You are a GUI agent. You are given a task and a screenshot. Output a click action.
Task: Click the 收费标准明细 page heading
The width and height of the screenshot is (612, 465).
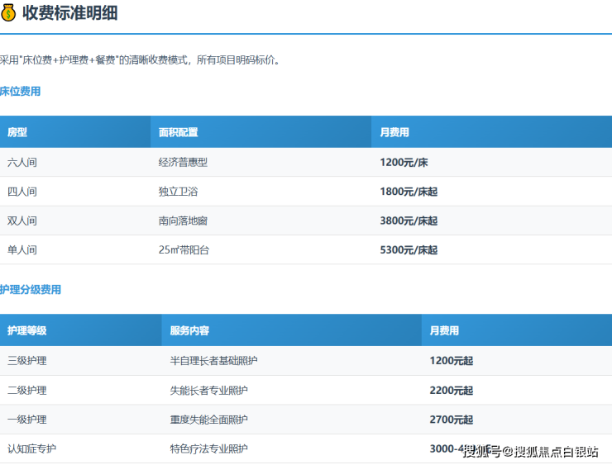coord(69,13)
